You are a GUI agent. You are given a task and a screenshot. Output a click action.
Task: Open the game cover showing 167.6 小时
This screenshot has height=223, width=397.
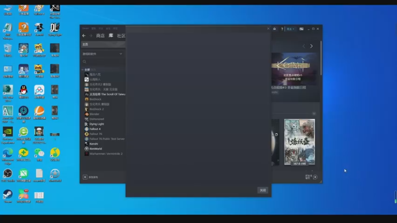pos(300,142)
